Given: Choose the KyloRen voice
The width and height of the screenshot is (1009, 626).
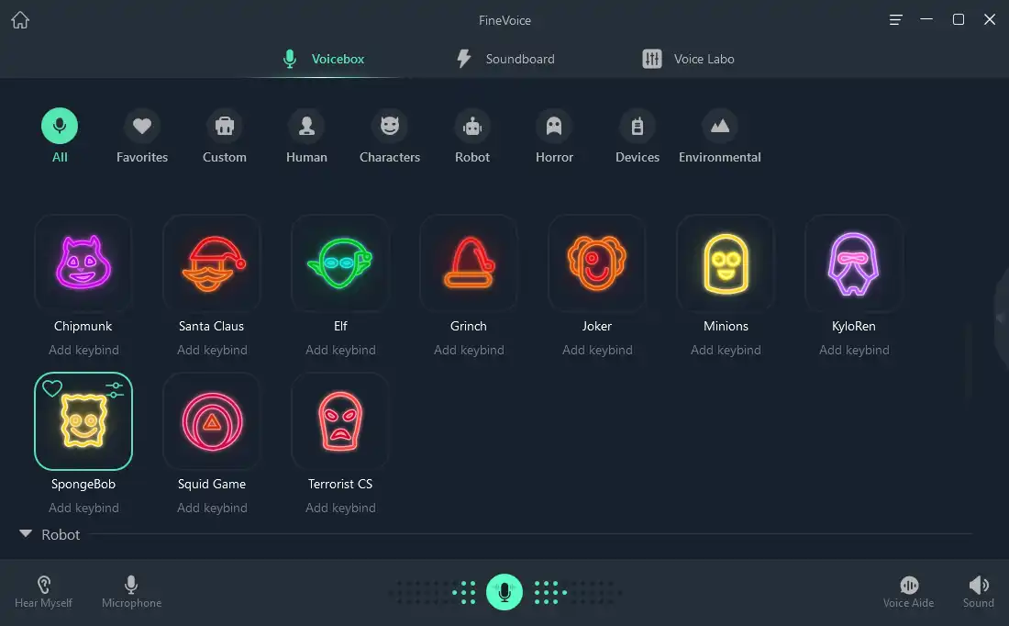Looking at the screenshot, I should pos(854,263).
